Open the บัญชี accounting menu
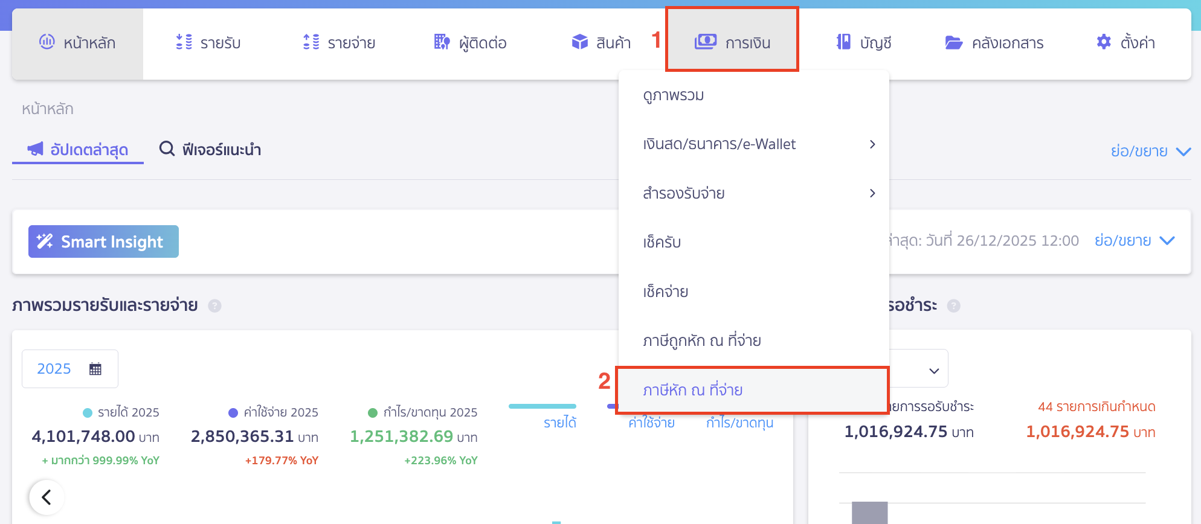Image resolution: width=1201 pixels, height=524 pixels. 864,43
